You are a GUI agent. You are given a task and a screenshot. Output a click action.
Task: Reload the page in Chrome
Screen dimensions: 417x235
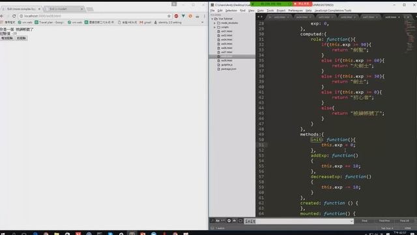click(x=14, y=16)
